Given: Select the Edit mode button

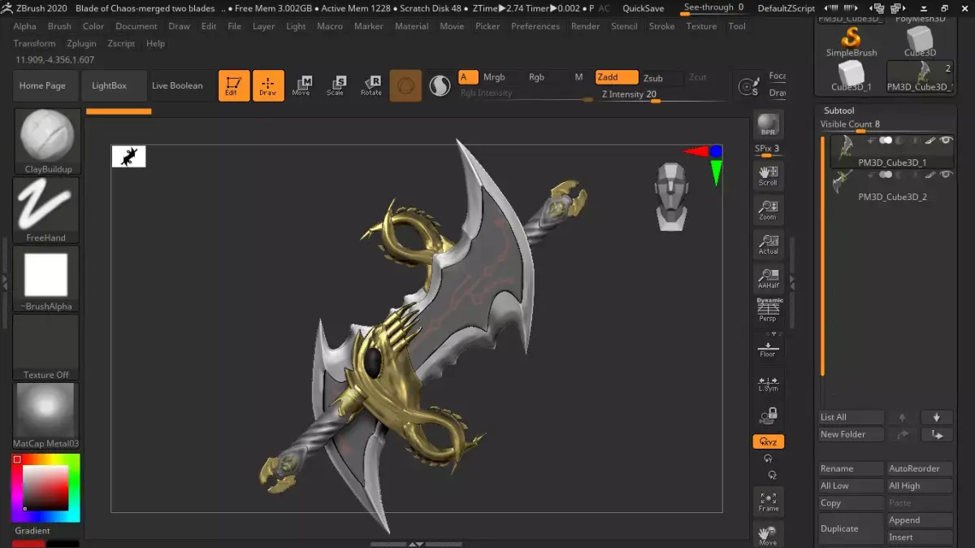Looking at the screenshot, I should click(x=234, y=85).
